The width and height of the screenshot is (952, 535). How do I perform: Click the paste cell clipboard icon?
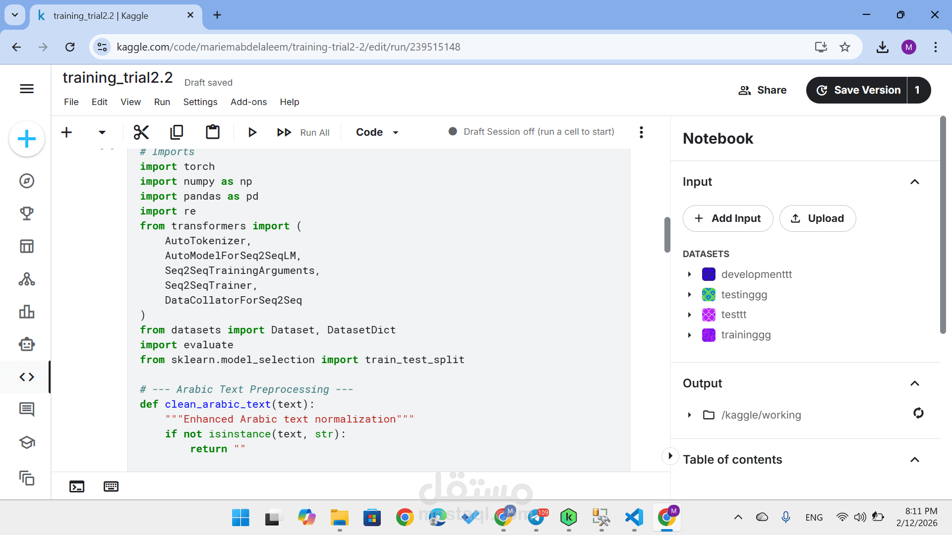tap(213, 132)
